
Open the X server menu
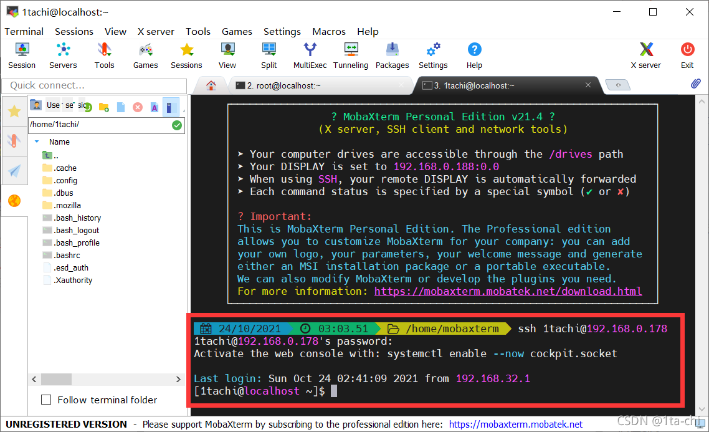(156, 32)
